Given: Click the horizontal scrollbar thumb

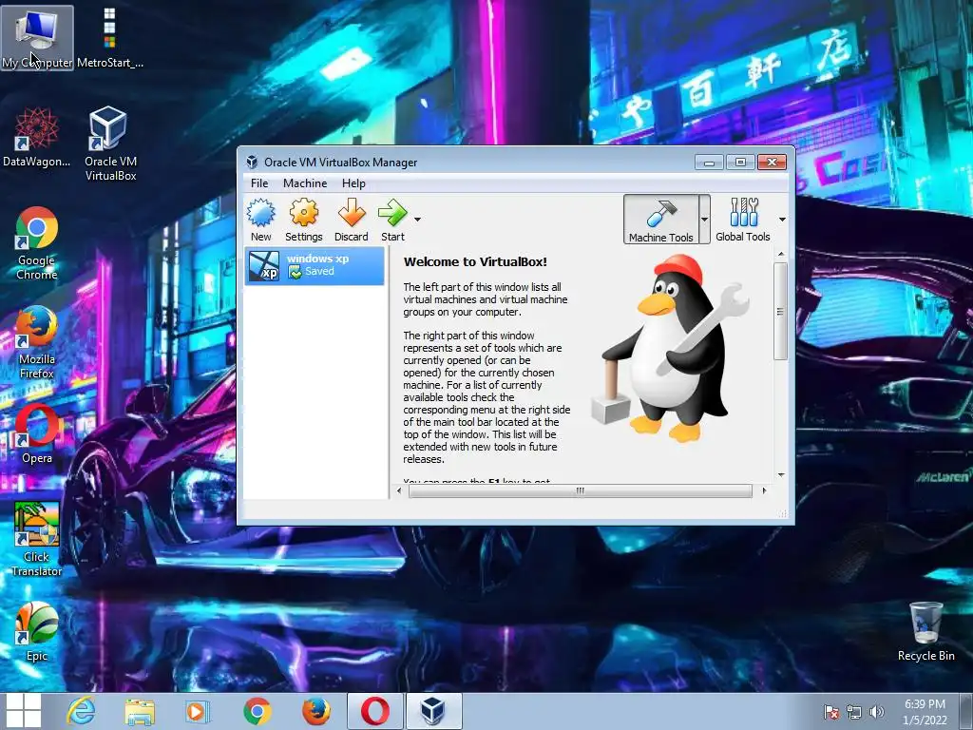Looking at the screenshot, I should click(580, 491).
